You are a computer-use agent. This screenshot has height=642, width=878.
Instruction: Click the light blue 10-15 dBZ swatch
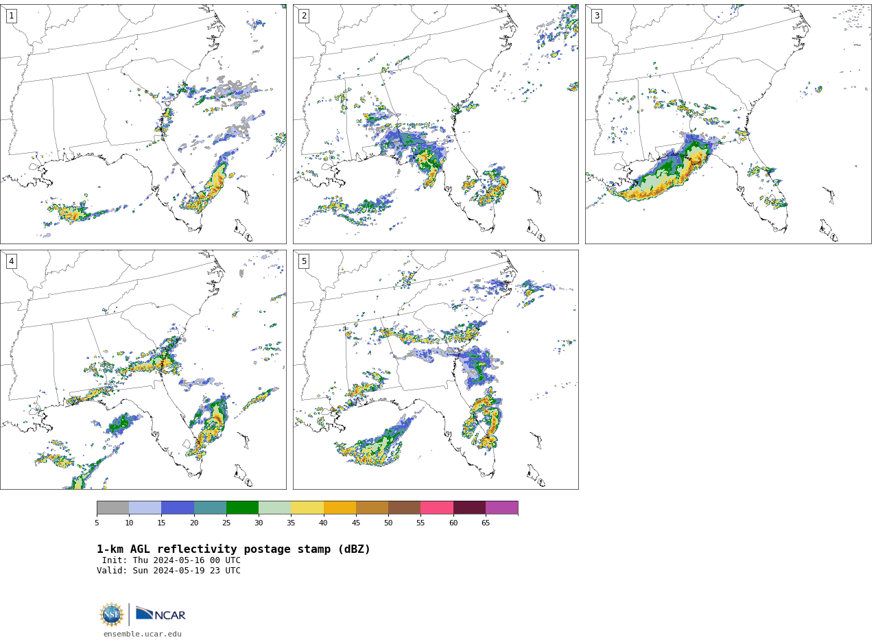pos(145,508)
